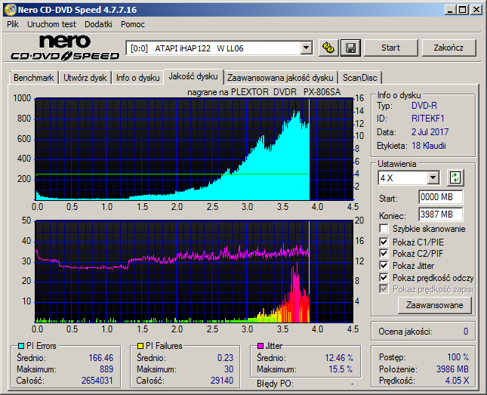
Task: Click the Zaawansowane button
Action: click(434, 305)
